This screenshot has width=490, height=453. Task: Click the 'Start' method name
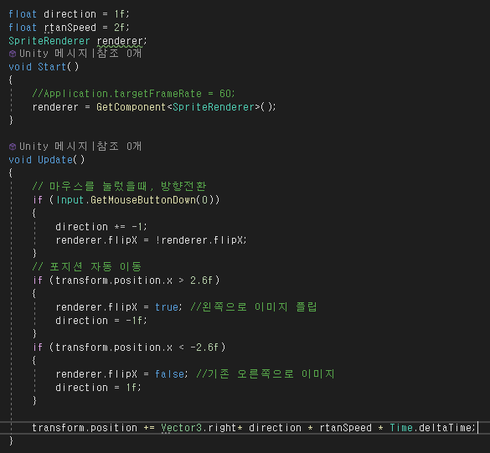52,67
